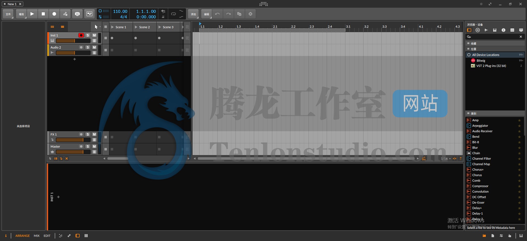Viewport: 527px width, 241px height.
Task: Stop all clips on Inst 1 track
Action: click(x=106, y=38)
